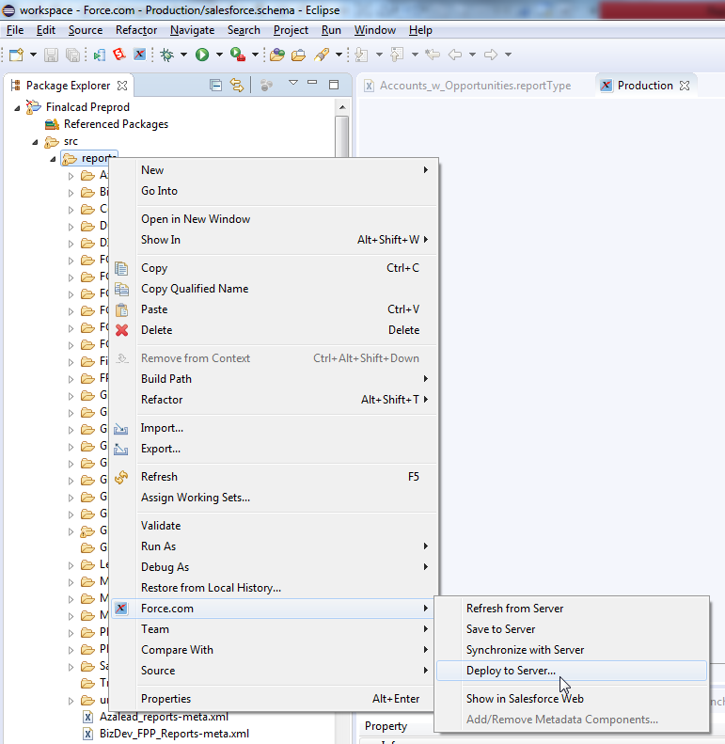Open the Navigate menu in menu bar
The width and height of the screenshot is (725, 744).
192,30
